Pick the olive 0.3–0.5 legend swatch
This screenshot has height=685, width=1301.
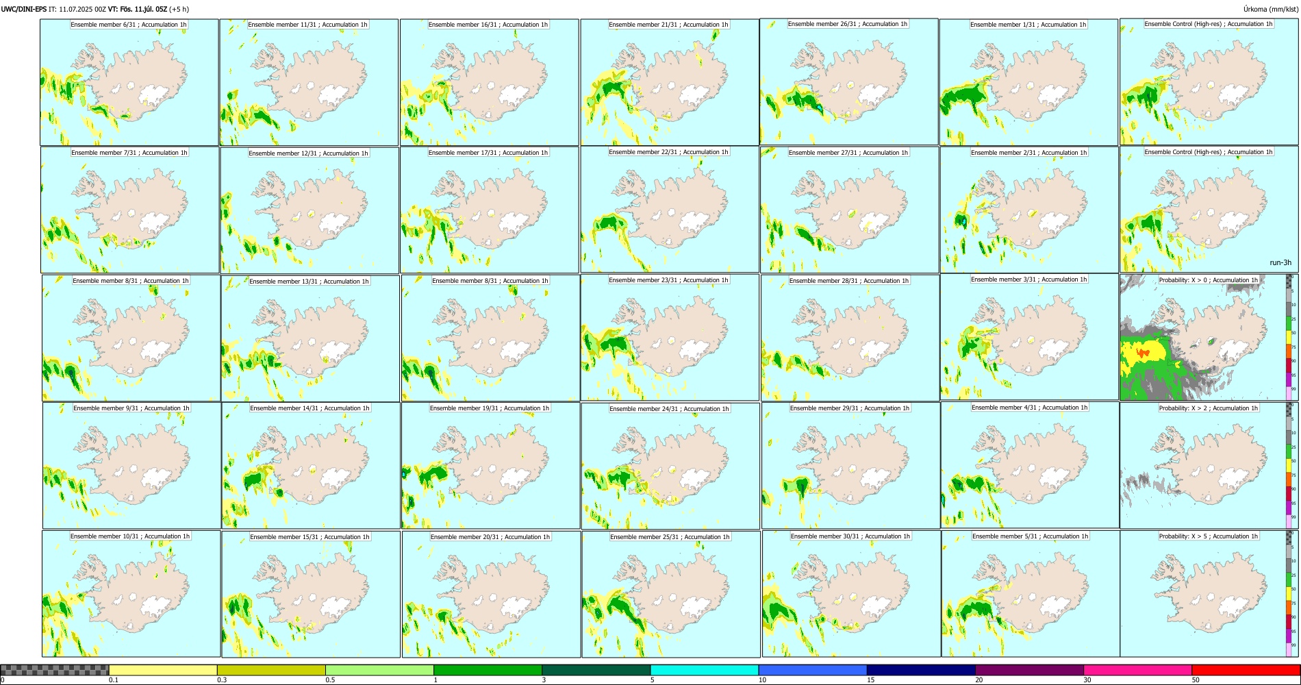click(x=271, y=670)
